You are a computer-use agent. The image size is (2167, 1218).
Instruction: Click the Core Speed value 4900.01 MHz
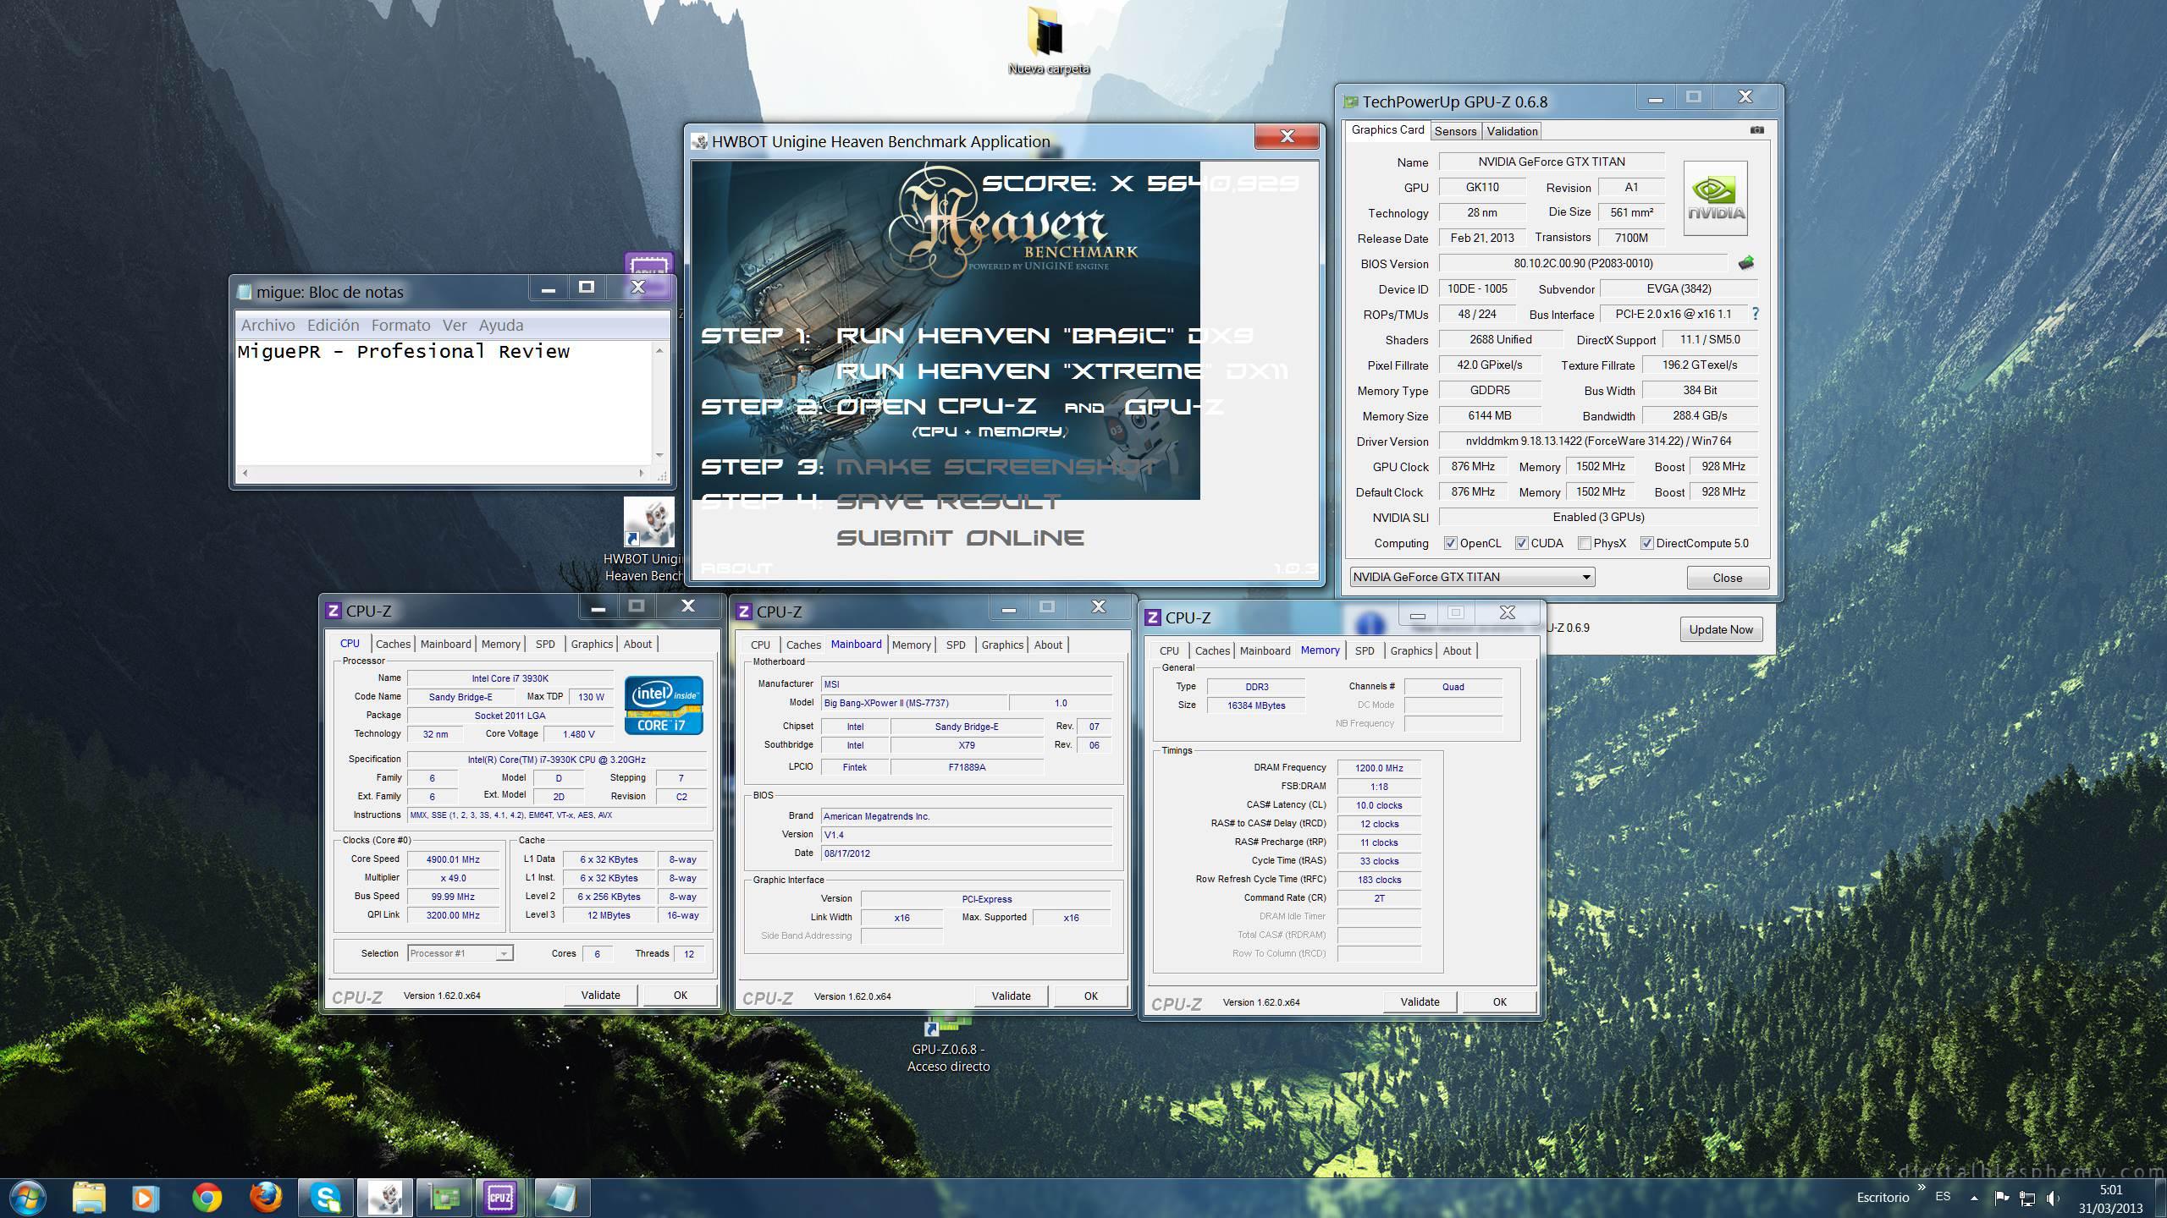point(454,859)
